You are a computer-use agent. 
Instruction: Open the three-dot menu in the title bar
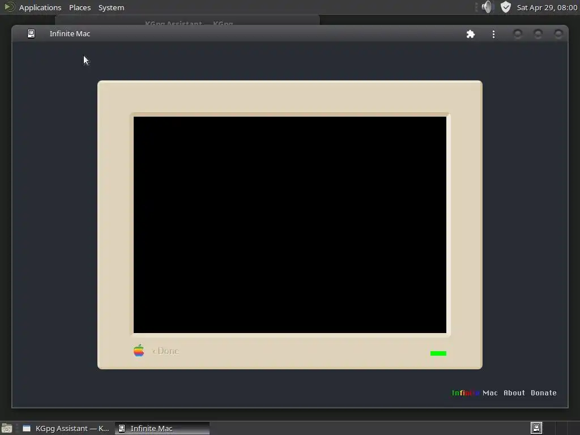[x=493, y=34]
